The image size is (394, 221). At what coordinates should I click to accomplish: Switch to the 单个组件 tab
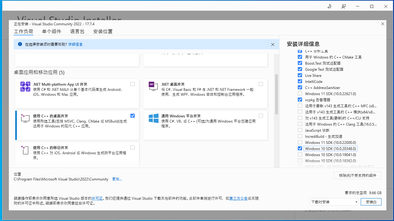52,31
